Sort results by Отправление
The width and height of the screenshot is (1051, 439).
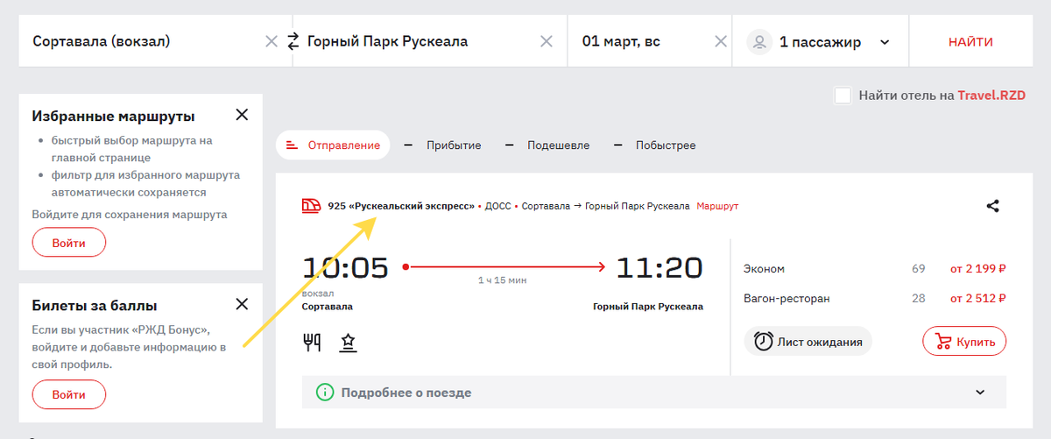334,145
